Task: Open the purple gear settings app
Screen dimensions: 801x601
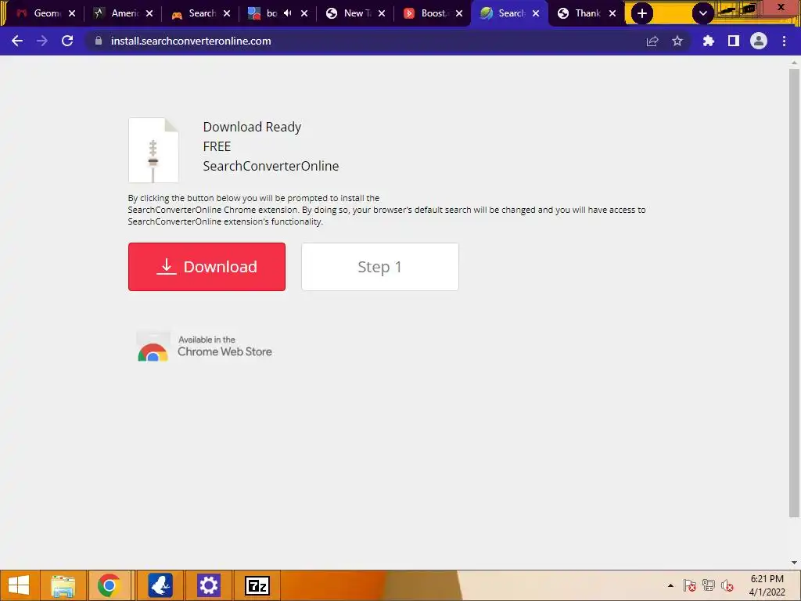Action: pos(208,585)
